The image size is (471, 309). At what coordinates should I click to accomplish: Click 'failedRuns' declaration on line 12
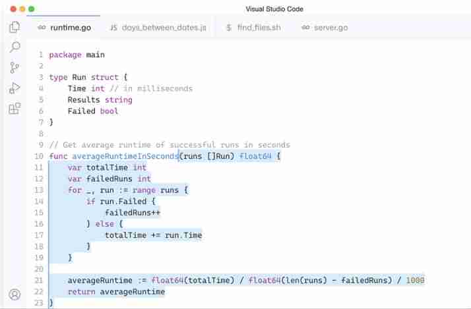109,179
